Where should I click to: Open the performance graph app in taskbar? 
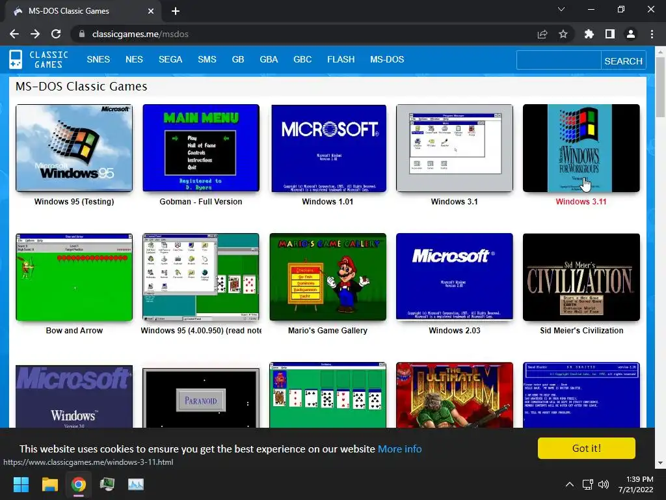(136, 484)
